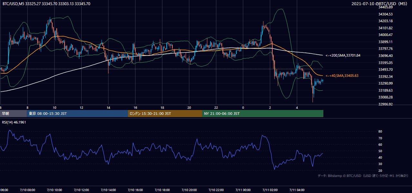Click the 7/11 02:00 bottom time label

coord(270,190)
